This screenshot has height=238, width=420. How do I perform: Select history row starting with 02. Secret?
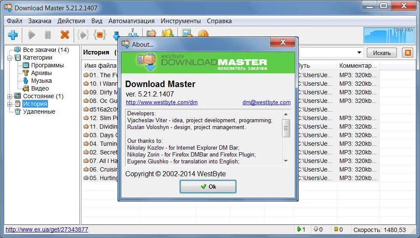[x=100, y=152]
